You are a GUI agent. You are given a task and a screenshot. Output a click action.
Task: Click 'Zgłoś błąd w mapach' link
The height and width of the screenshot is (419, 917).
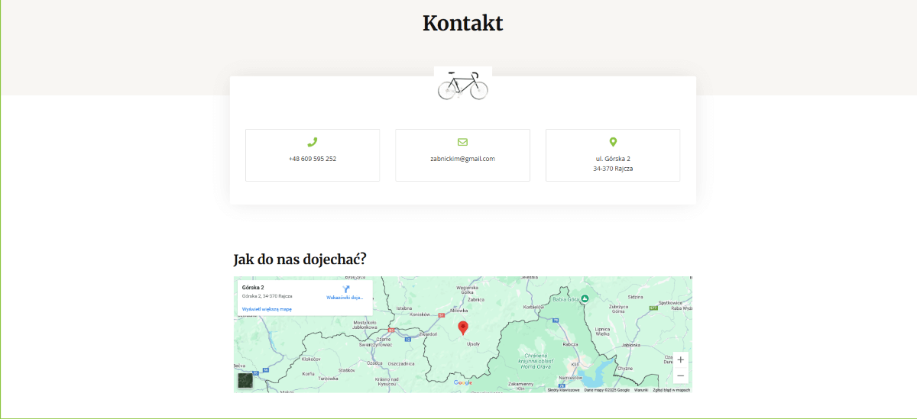pyautogui.click(x=671, y=390)
